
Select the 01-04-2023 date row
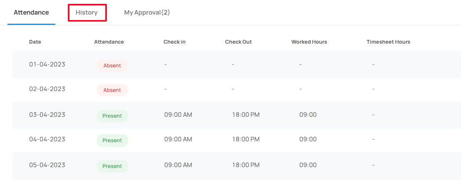coord(237,65)
